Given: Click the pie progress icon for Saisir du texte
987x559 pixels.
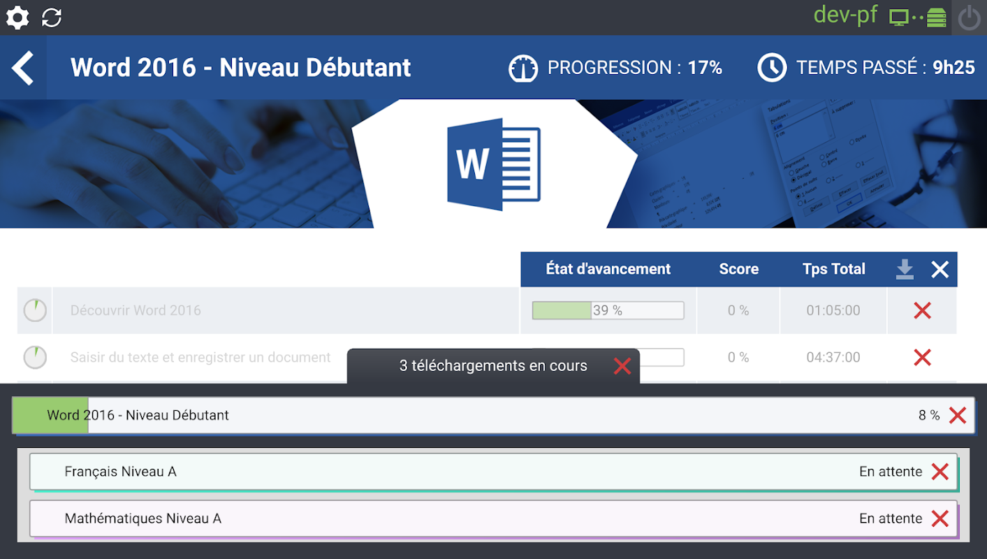Looking at the screenshot, I should pyautogui.click(x=35, y=357).
